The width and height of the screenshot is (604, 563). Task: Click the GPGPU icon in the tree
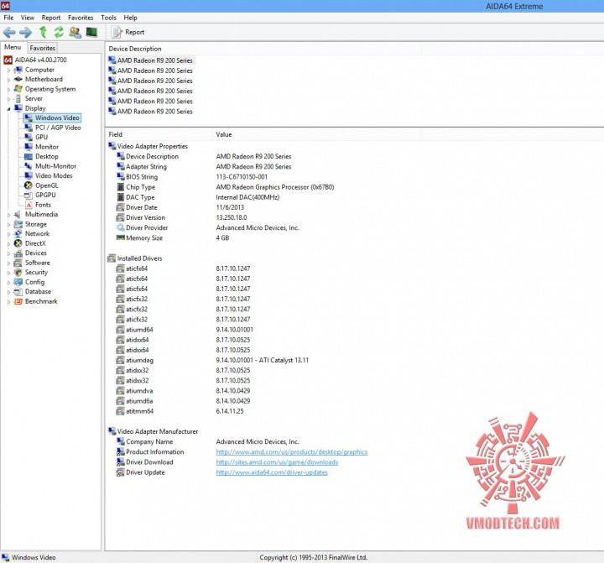(x=29, y=195)
